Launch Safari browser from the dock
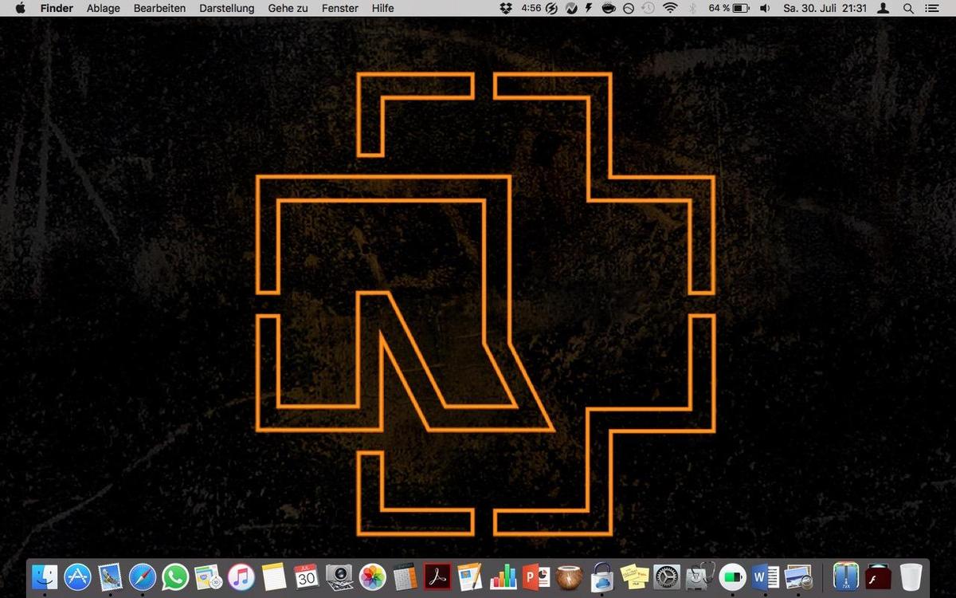The height and width of the screenshot is (598, 956). coord(143,576)
